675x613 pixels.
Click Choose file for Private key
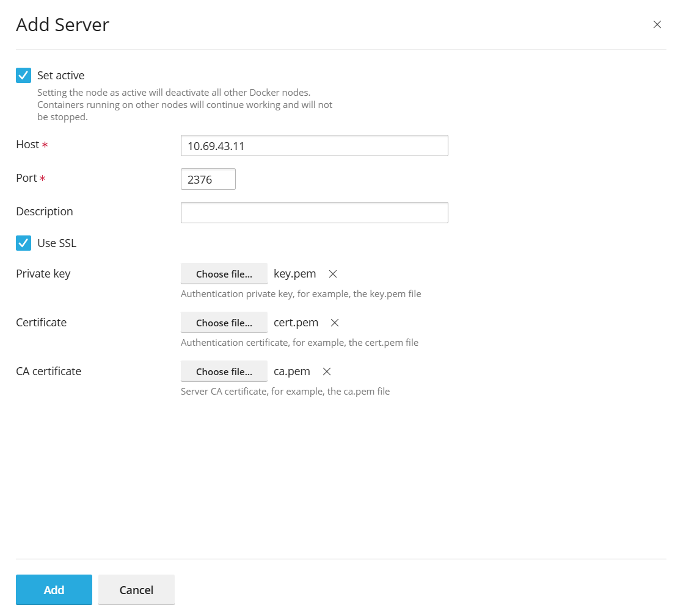[x=224, y=273]
